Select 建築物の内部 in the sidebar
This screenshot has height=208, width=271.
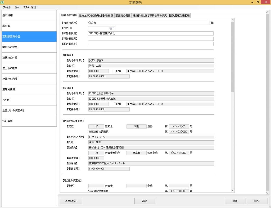(x=29, y=79)
